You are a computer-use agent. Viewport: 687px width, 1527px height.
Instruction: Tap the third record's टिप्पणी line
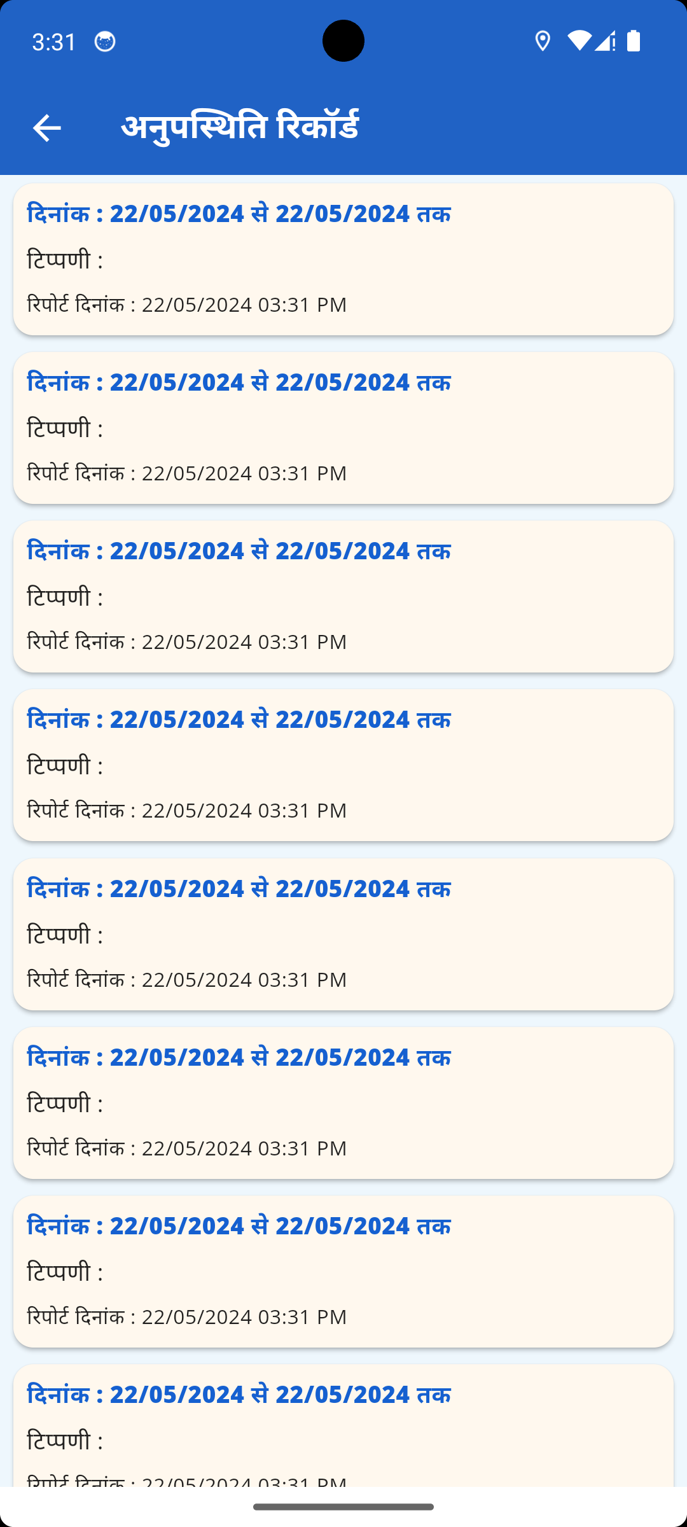[65, 597]
